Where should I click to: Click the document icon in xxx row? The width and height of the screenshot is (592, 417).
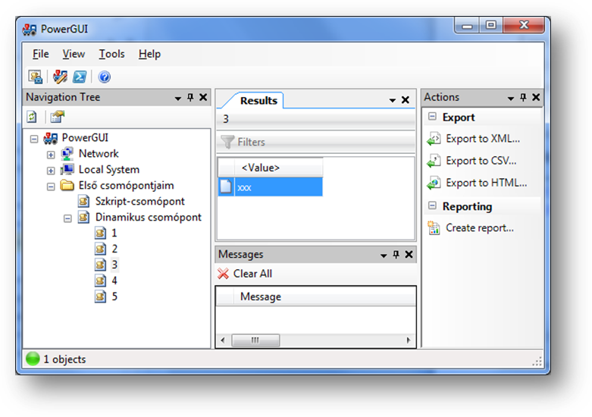pos(226,187)
